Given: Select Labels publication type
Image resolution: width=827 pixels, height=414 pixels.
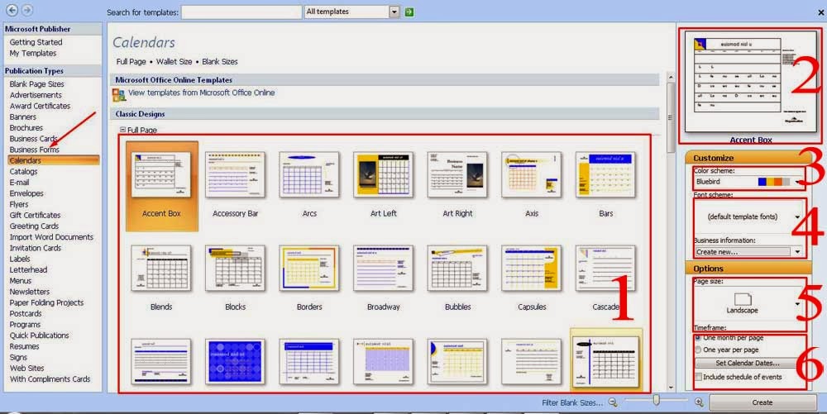Looking at the screenshot, I should pyautogui.click(x=20, y=259).
